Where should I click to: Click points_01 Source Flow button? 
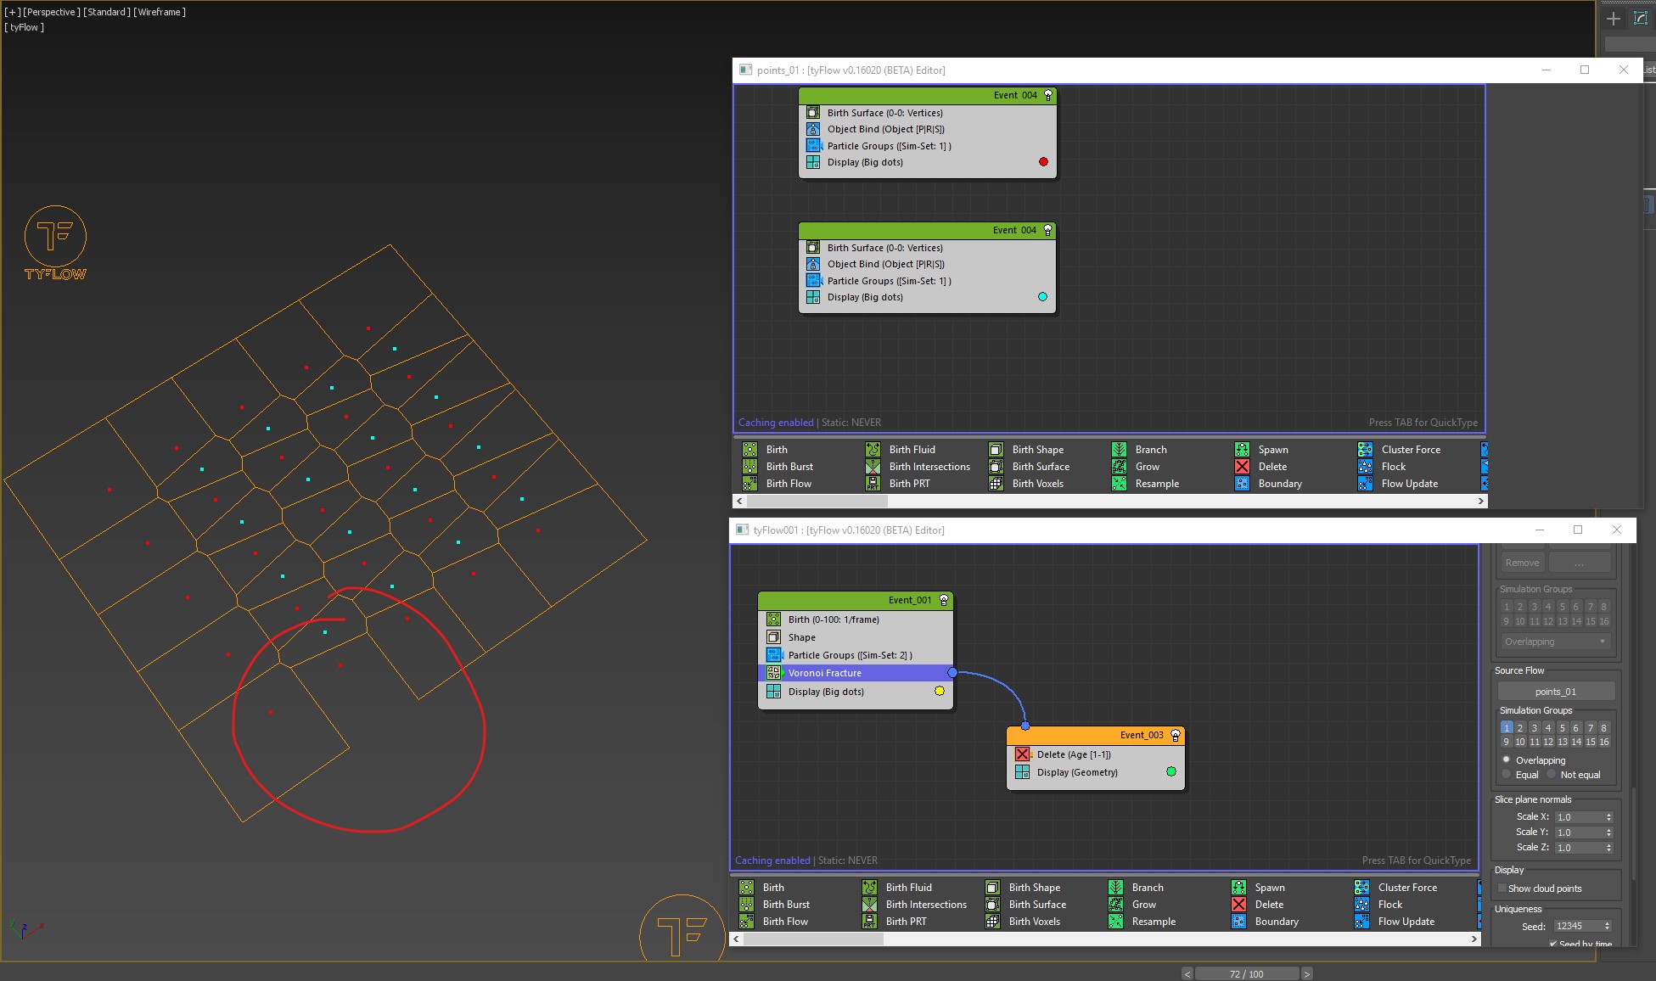pyautogui.click(x=1555, y=692)
